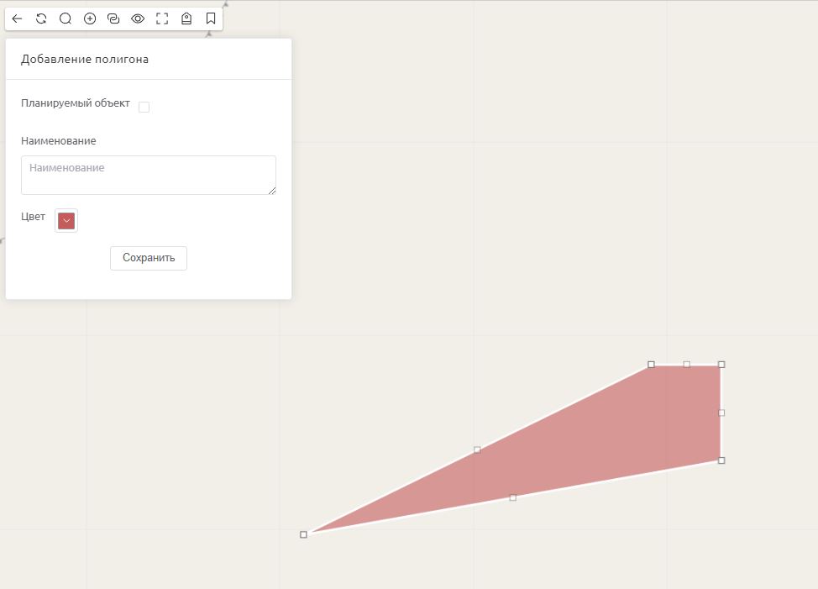Click the back arrow icon
The width and height of the screenshot is (818, 589).
coord(17,18)
